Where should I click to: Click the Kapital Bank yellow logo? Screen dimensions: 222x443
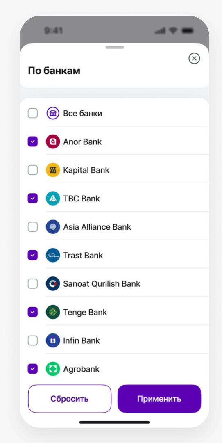tap(53, 170)
